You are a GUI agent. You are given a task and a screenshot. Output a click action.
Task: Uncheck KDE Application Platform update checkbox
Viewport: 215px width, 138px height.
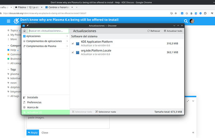pyautogui.click(x=73, y=43)
